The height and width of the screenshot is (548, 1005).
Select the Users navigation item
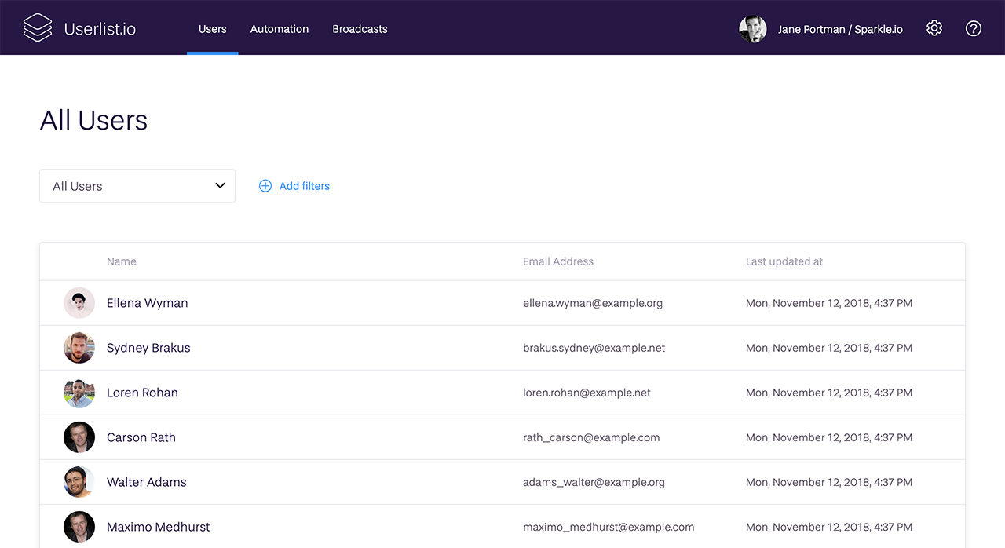212,28
